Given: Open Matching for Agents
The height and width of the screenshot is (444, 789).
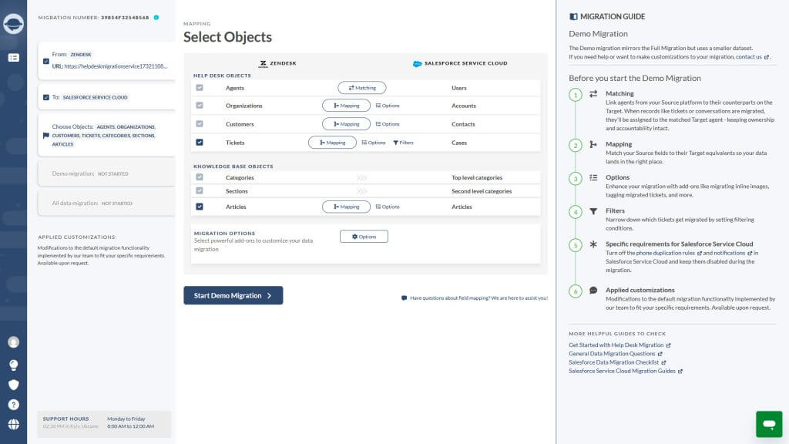Looking at the screenshot, I should [362, 88].
